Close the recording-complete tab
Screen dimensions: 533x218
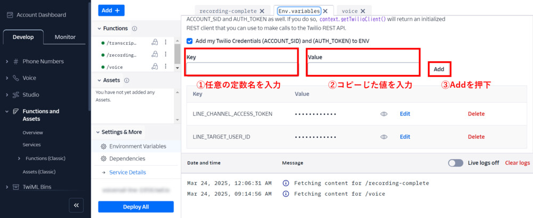point(262,11)
